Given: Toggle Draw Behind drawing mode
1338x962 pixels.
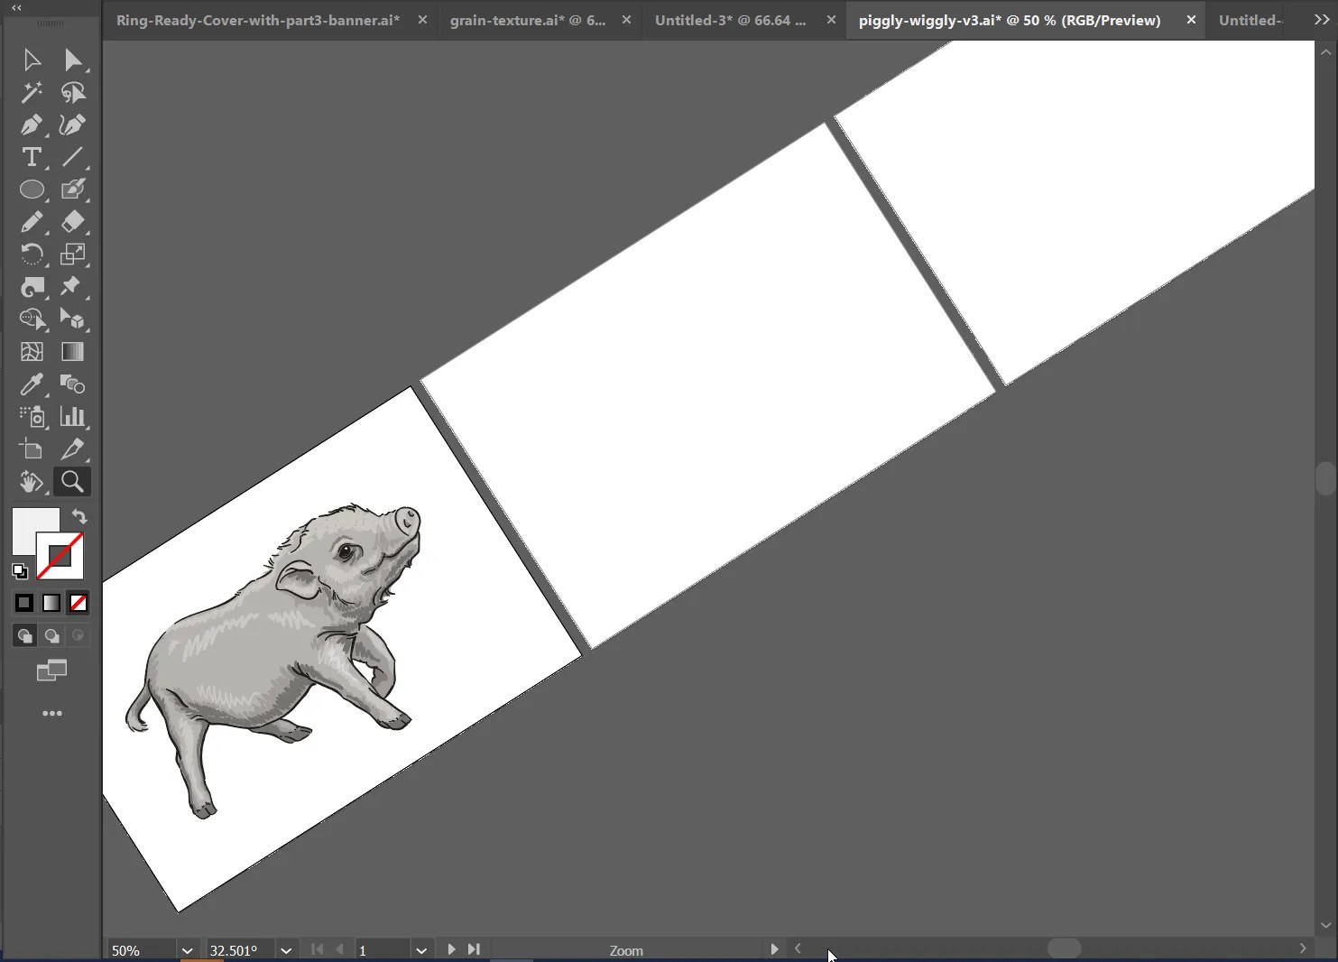Looking at the screenshot, I should coord(51,635).
